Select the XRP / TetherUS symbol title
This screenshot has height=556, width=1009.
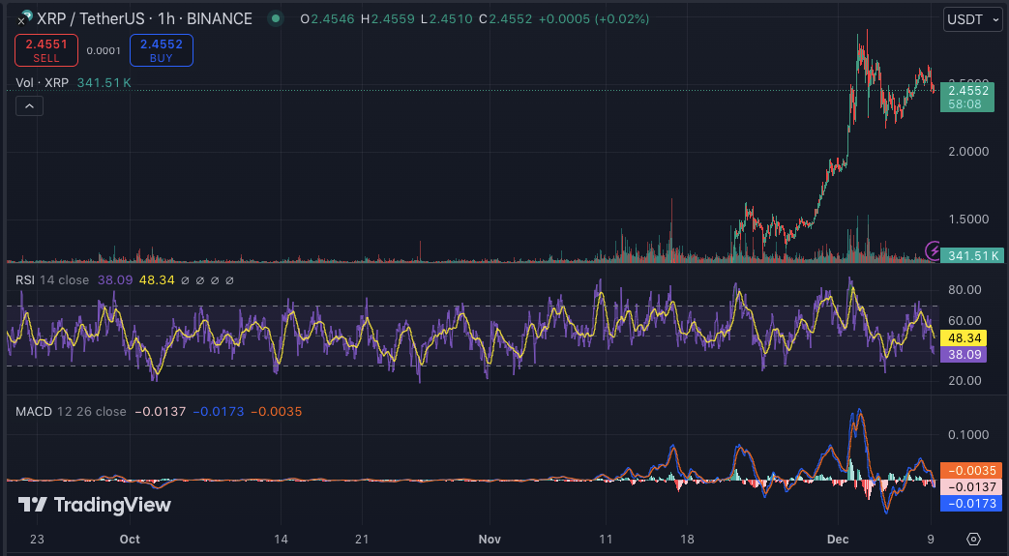(x=144, y=18)
